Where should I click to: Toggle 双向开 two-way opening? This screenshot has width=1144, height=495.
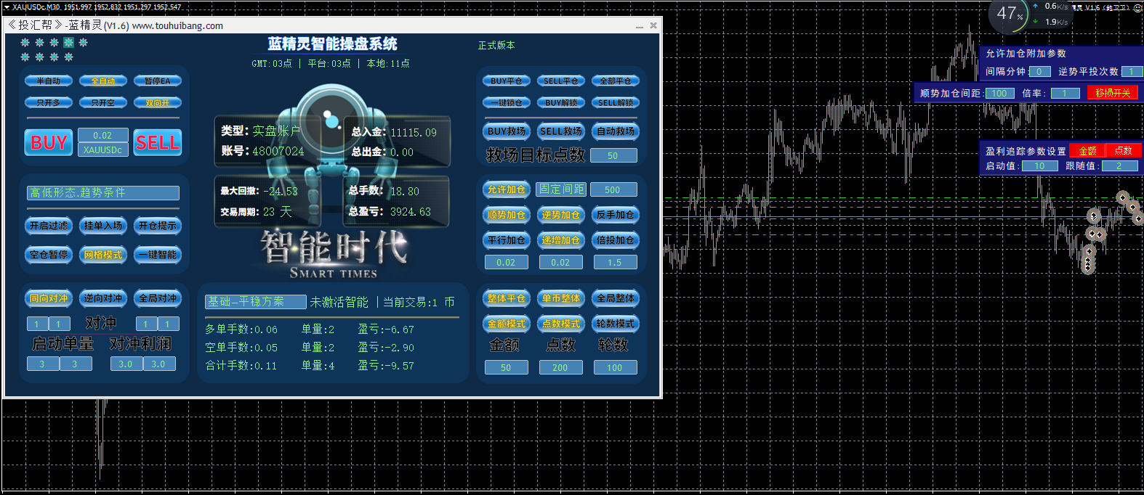click(x=158, y=103)
